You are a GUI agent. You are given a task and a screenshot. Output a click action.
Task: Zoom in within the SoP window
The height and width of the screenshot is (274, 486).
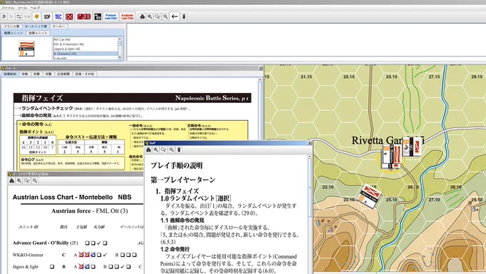tap(156, 150)
